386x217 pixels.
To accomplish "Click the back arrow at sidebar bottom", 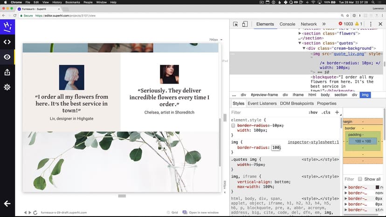I will tap(7, 203).
